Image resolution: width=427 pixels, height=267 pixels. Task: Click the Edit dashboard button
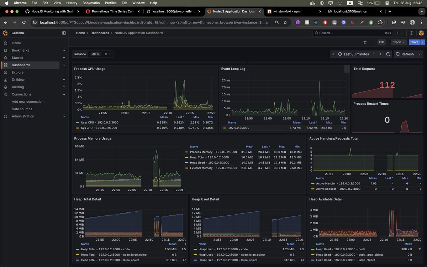(x=382, y=42)
